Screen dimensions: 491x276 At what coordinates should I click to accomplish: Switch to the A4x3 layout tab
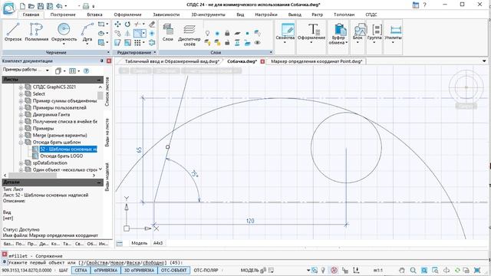tap(158, 243)
